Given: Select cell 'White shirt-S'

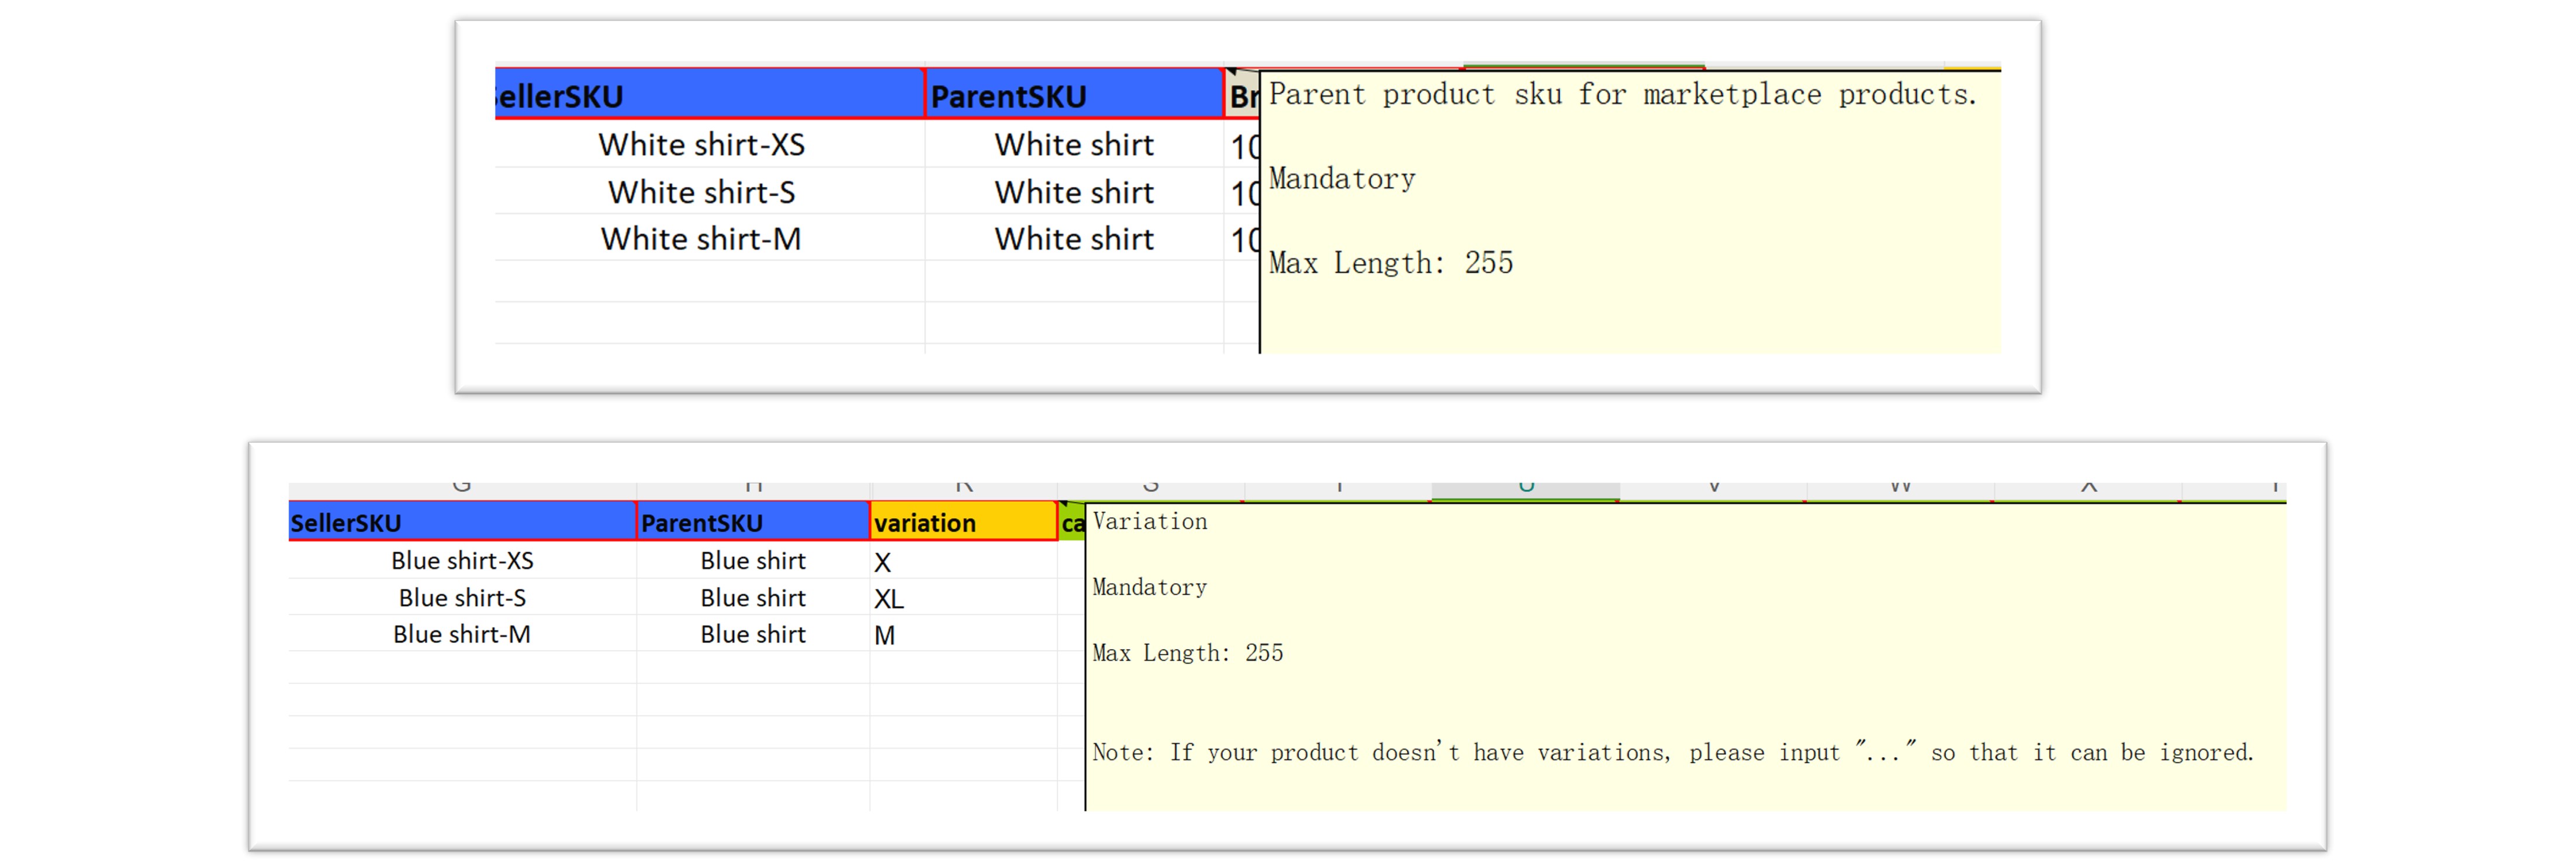Looking at the screenshot, I should (x=709, y=191).
